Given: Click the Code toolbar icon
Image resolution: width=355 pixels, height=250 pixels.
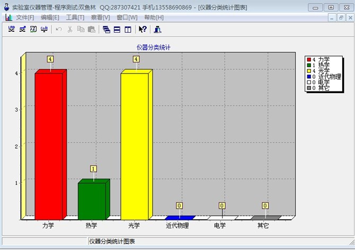Looking at the screenshot, I should click(x=44, y=29).
